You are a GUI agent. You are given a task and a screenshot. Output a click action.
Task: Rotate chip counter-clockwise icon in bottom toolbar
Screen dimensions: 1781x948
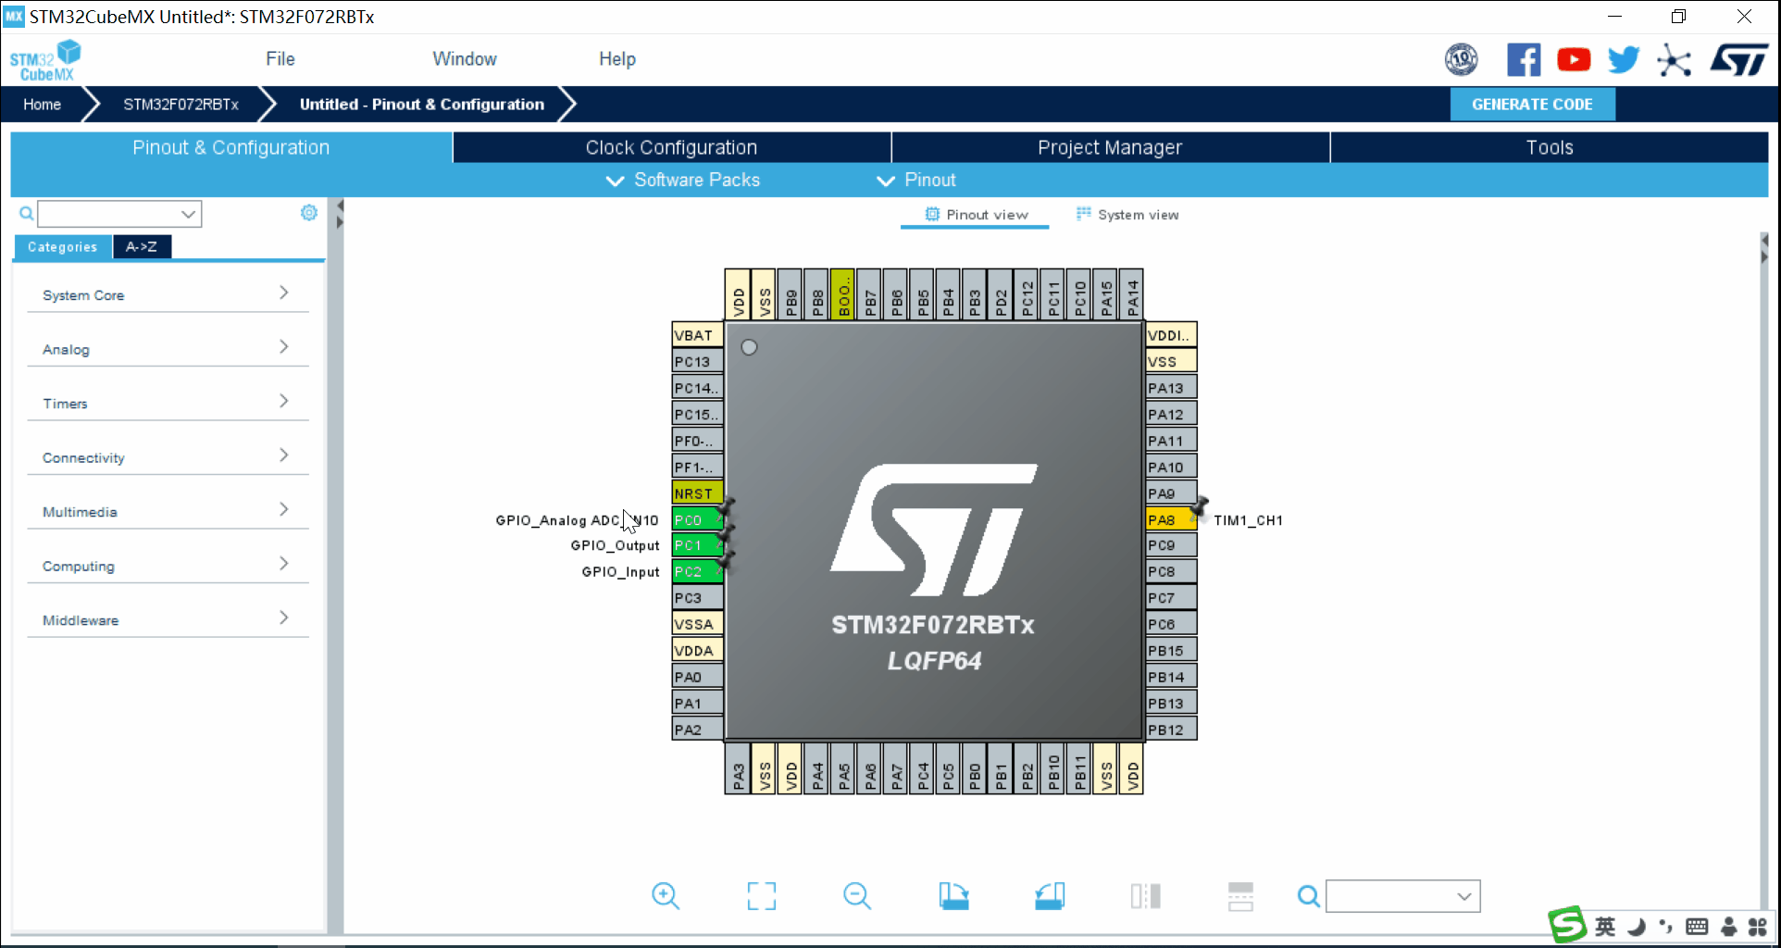pyautogui.click(x=1050, y=895)
